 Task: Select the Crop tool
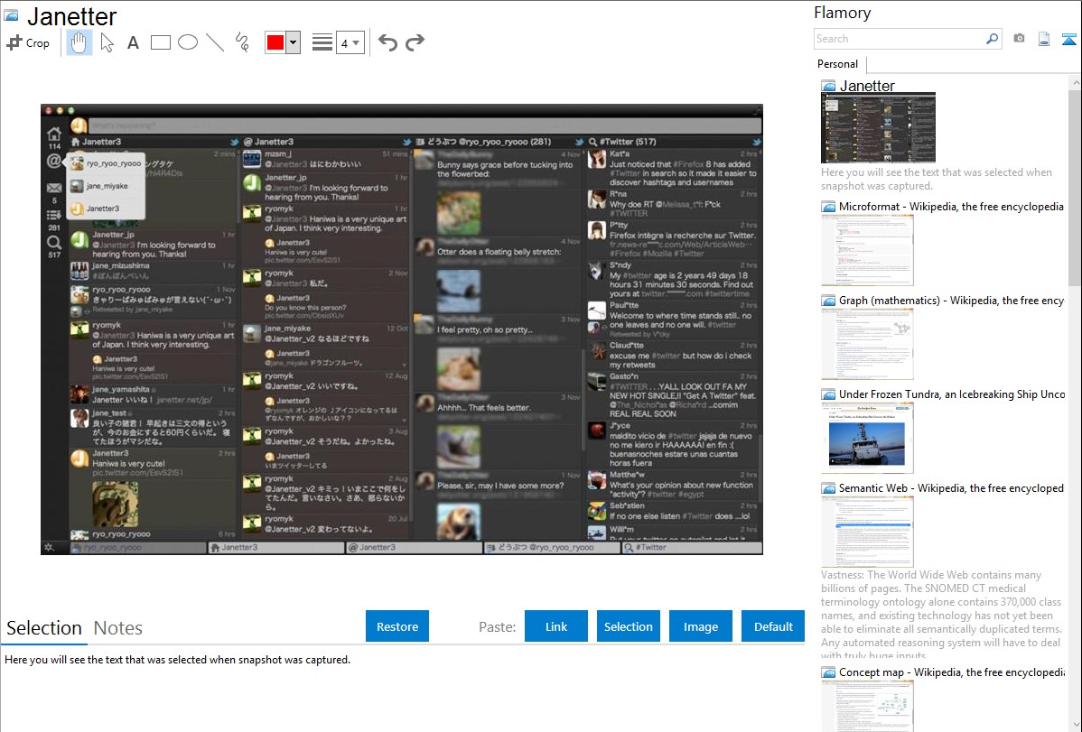(x=28, y=42)
